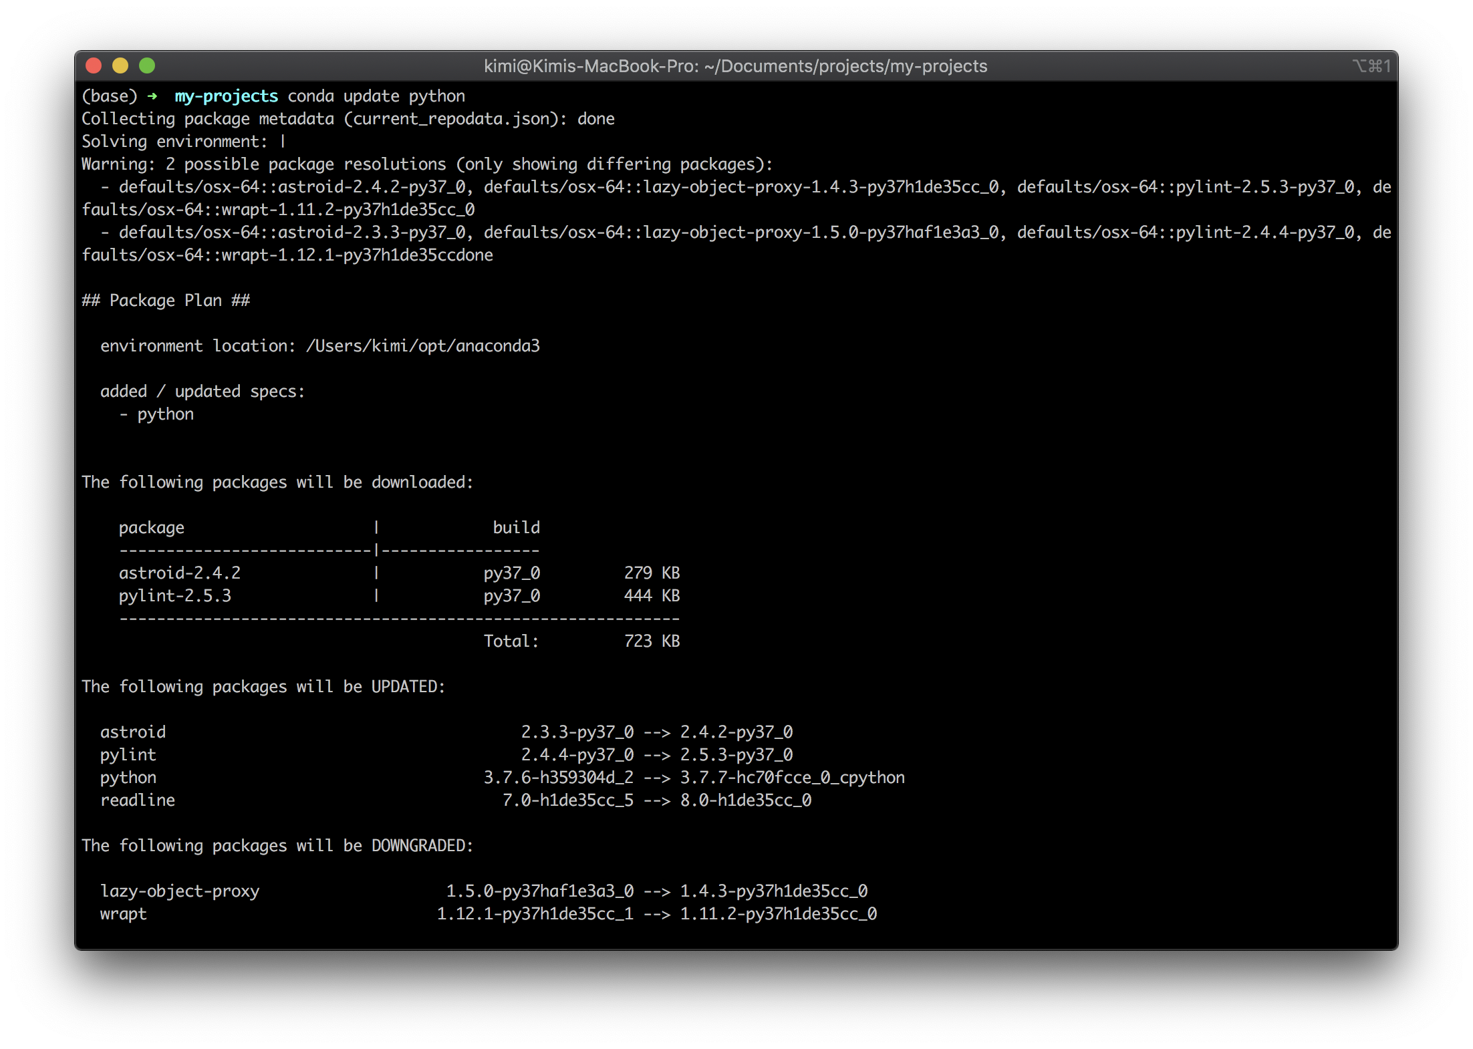The width and height of the screenshot is (1473, 1049).
Task: Click the '(base)' conda environment indicator
Action: click(110, 97)
